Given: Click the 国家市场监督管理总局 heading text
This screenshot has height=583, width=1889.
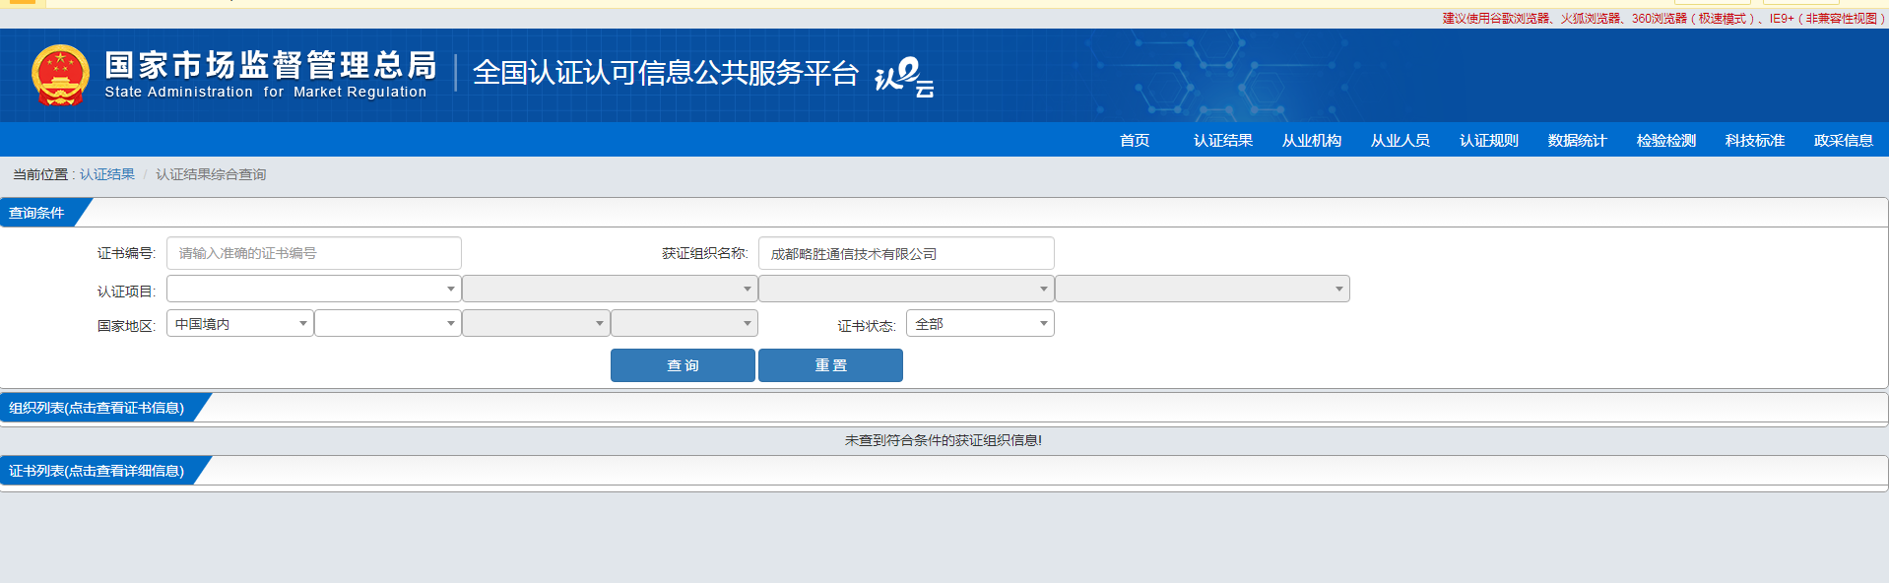Looking at the screenshot, I should (x=271, y=65).
